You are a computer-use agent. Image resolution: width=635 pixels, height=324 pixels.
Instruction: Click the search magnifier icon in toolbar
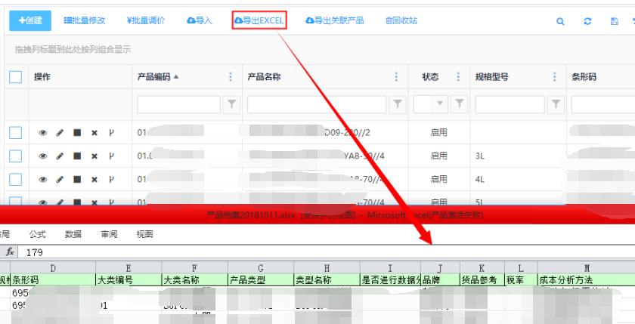coord(560,21)
